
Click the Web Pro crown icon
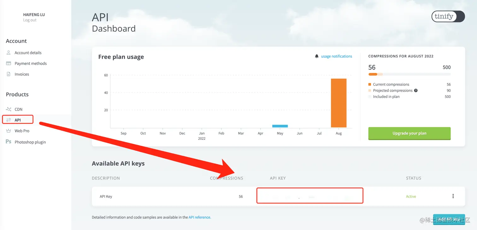(9, 131)
